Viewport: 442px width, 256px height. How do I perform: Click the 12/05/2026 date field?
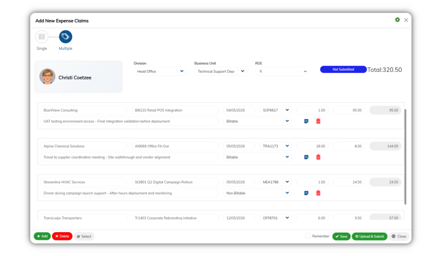coord(239,218)
